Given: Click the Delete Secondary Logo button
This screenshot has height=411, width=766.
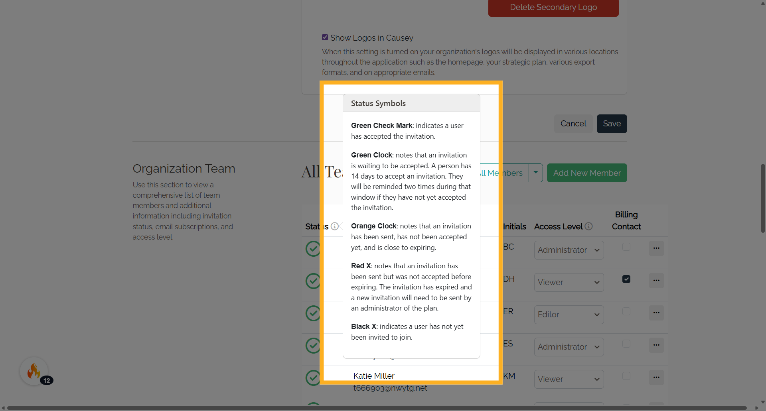Looking at the screenshot, I should 553,8.
